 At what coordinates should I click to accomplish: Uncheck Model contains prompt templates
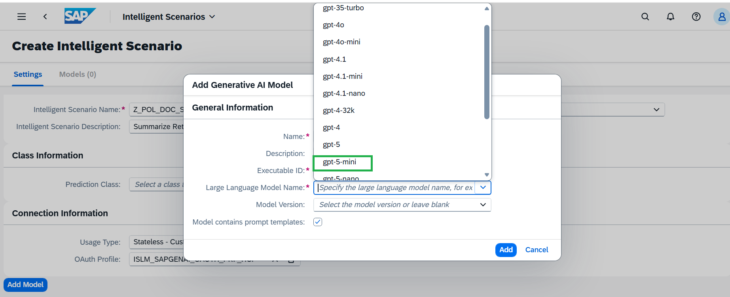click(x=318, y=222)
